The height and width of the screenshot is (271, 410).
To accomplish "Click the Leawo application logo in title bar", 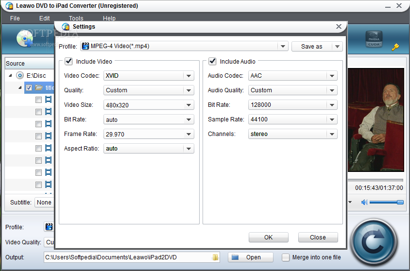I will tap(9, 6).
